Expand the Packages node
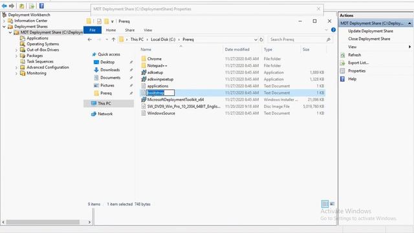 click(16, 56)
